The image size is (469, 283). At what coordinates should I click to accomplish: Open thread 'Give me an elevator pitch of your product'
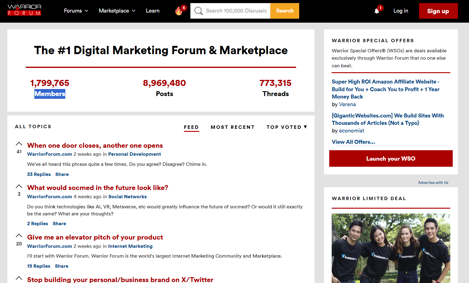(95, 237)
